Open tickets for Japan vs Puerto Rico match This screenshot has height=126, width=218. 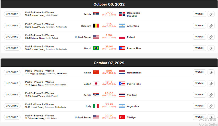click(211, 83)
